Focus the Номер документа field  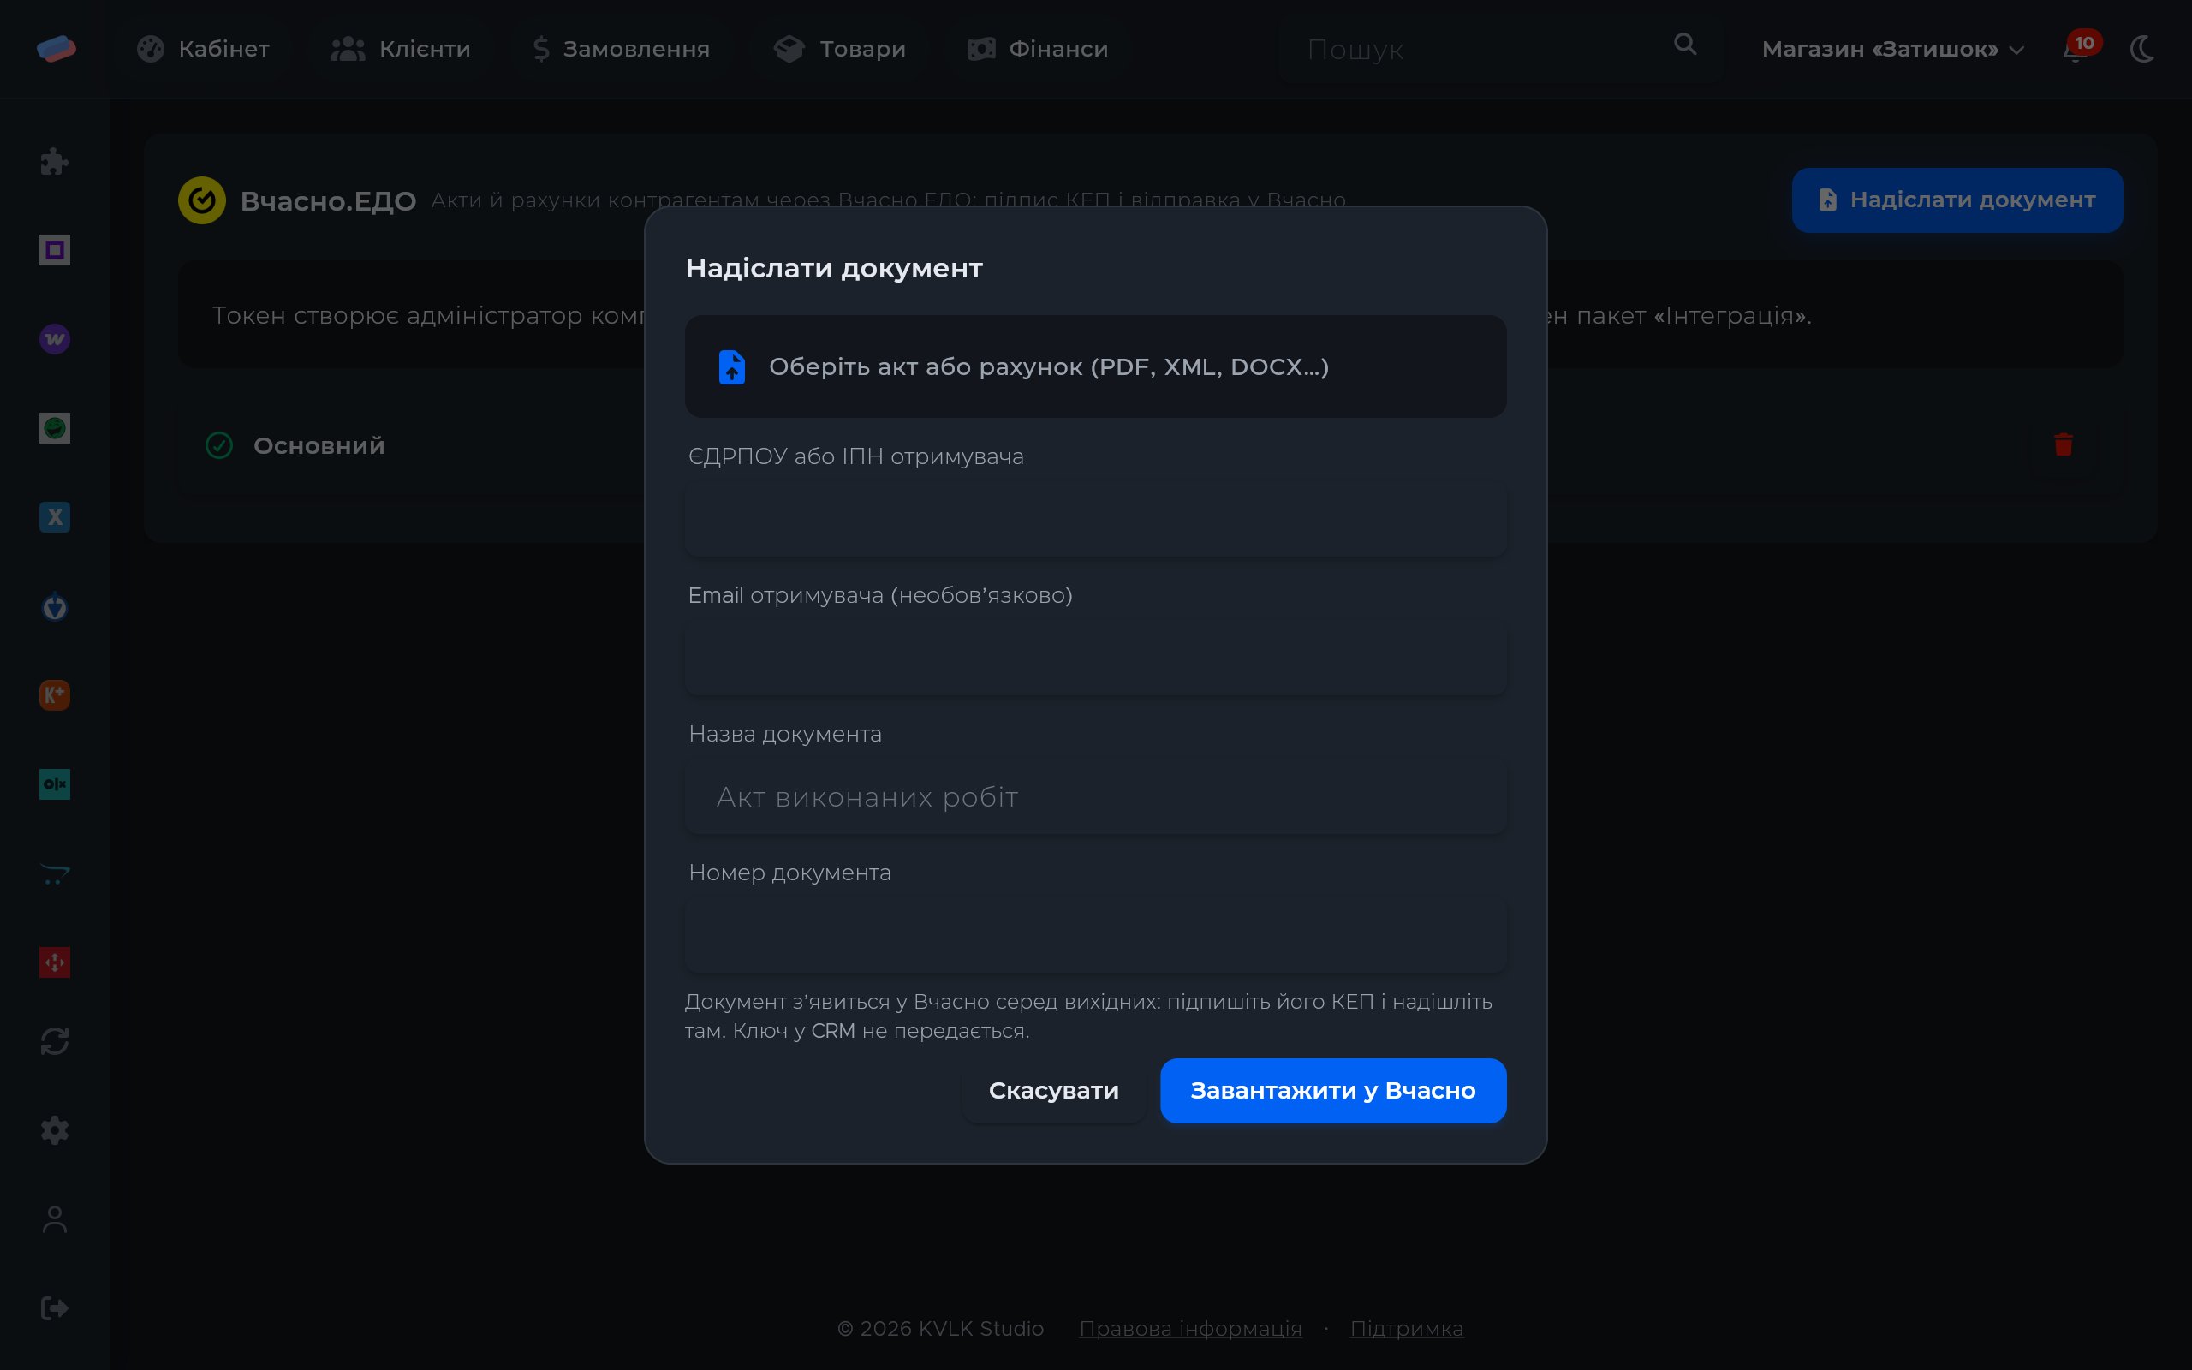(x=1095, y=935)
